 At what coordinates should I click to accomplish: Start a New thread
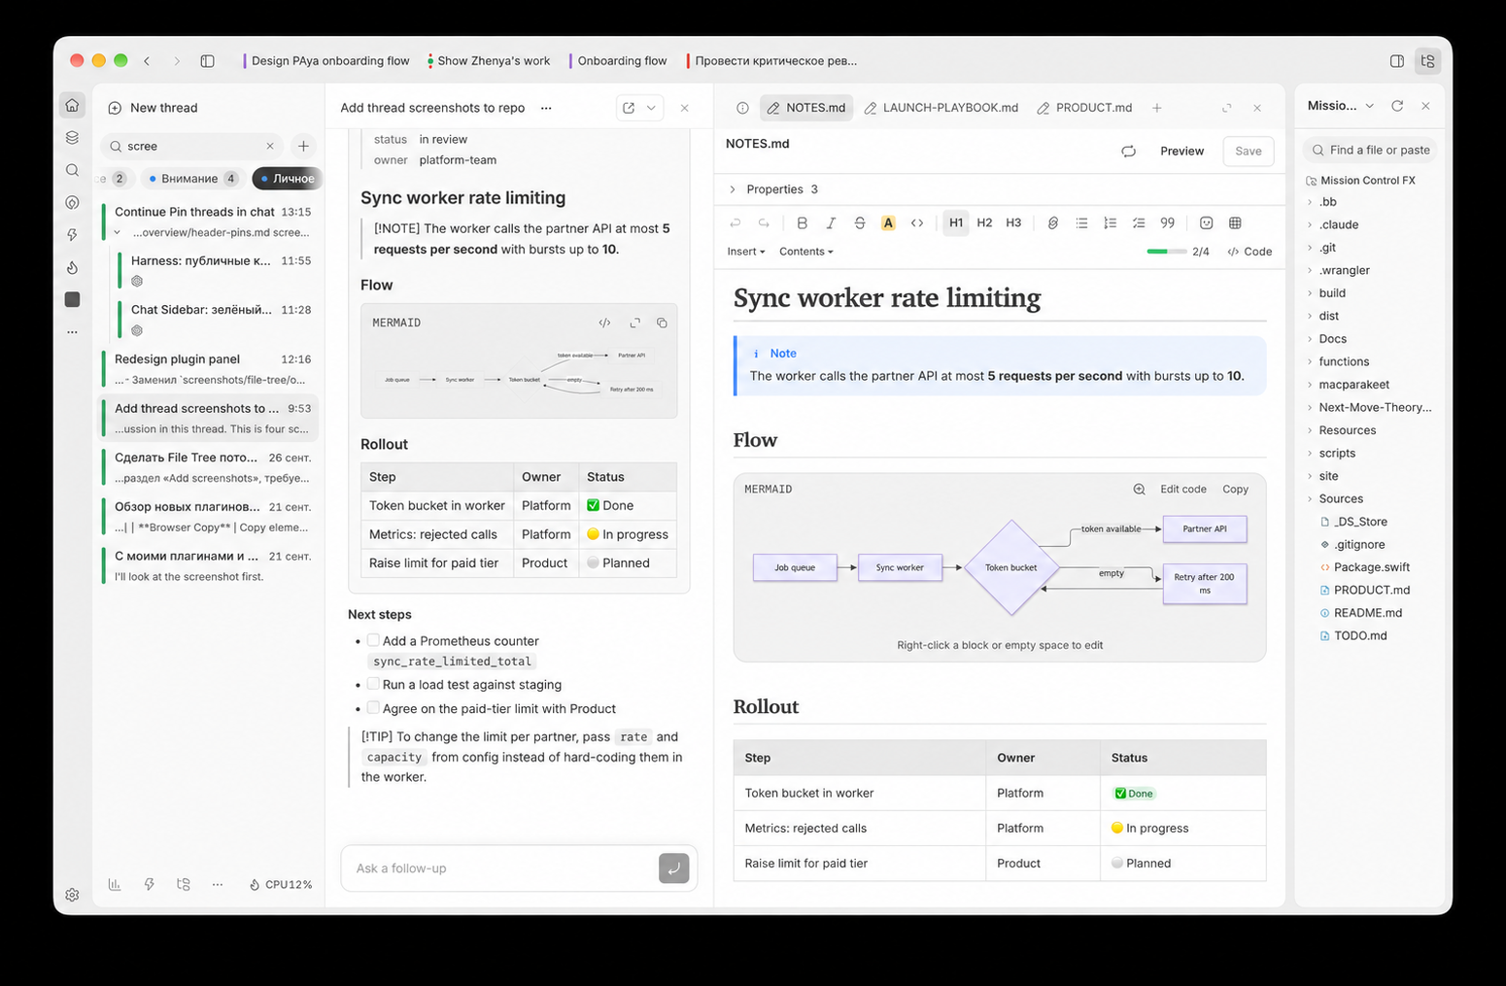(x=153, y=108)
